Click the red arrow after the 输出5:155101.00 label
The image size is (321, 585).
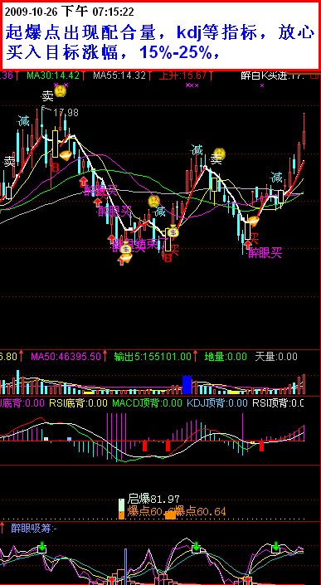pyautogui.click(x=196, y=356)
